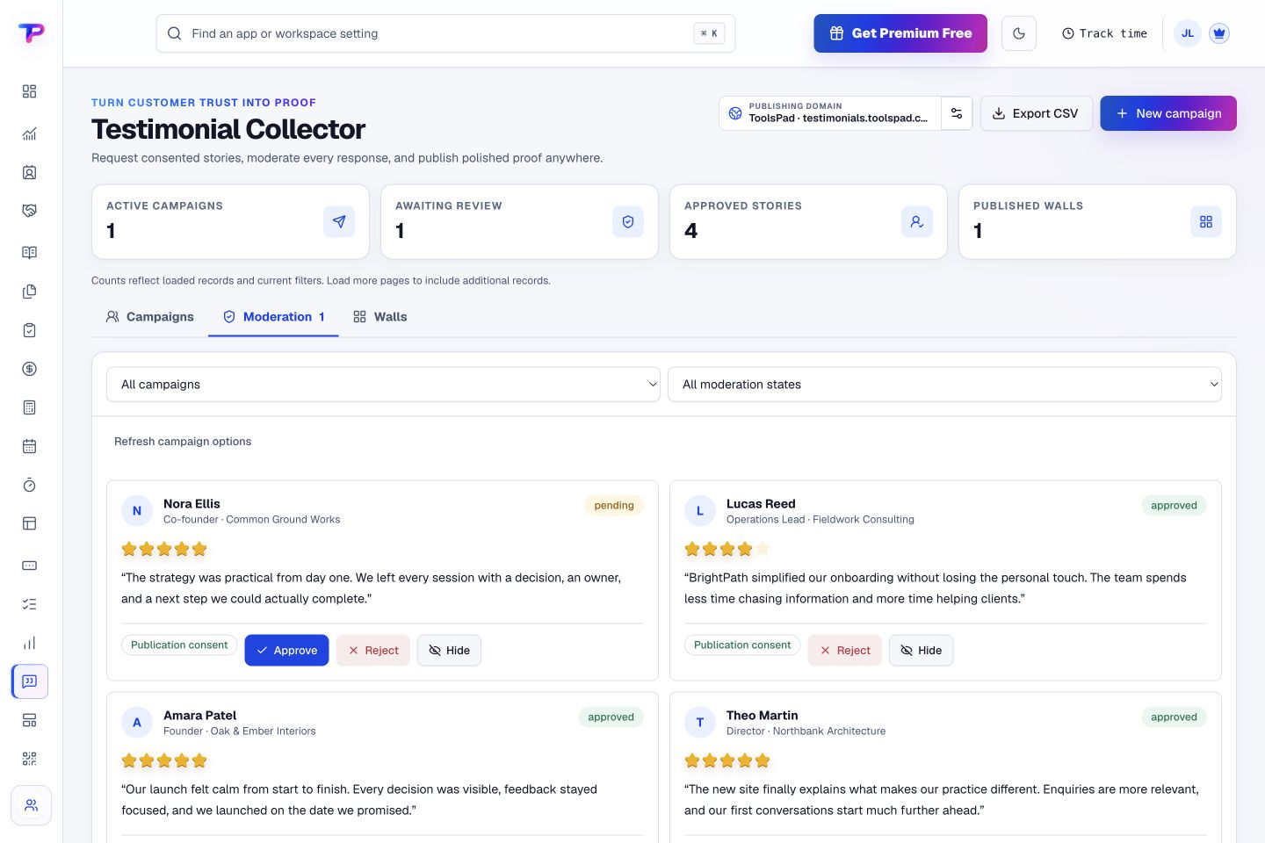
Task: Click the highlighted testimonial quote sidebar icon
Action: 29,681
